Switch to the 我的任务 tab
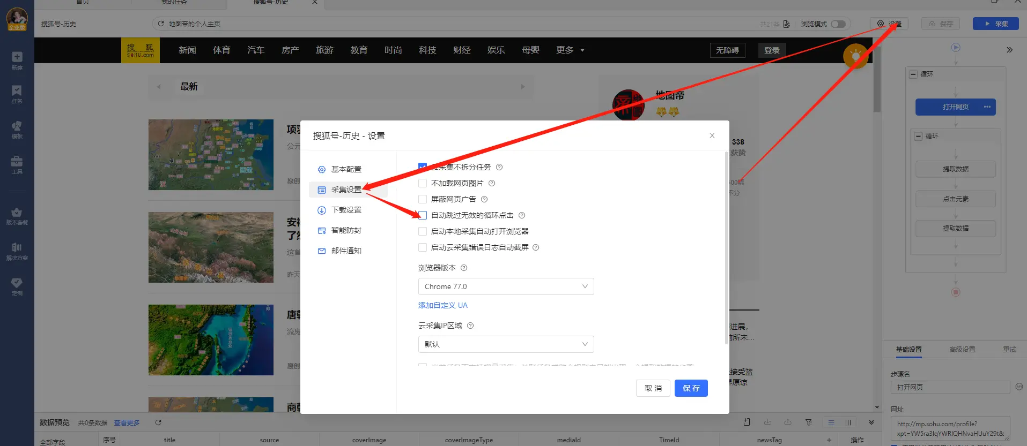 [x=174, y=3]
